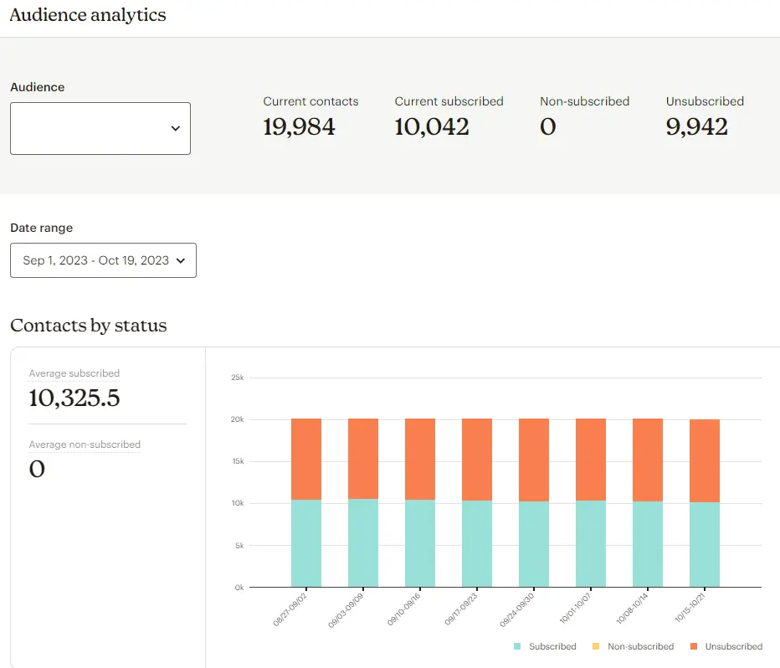
Task: Click the teal segment of the 10/15-10/21 bar
Action: click(x=703, y=544)
